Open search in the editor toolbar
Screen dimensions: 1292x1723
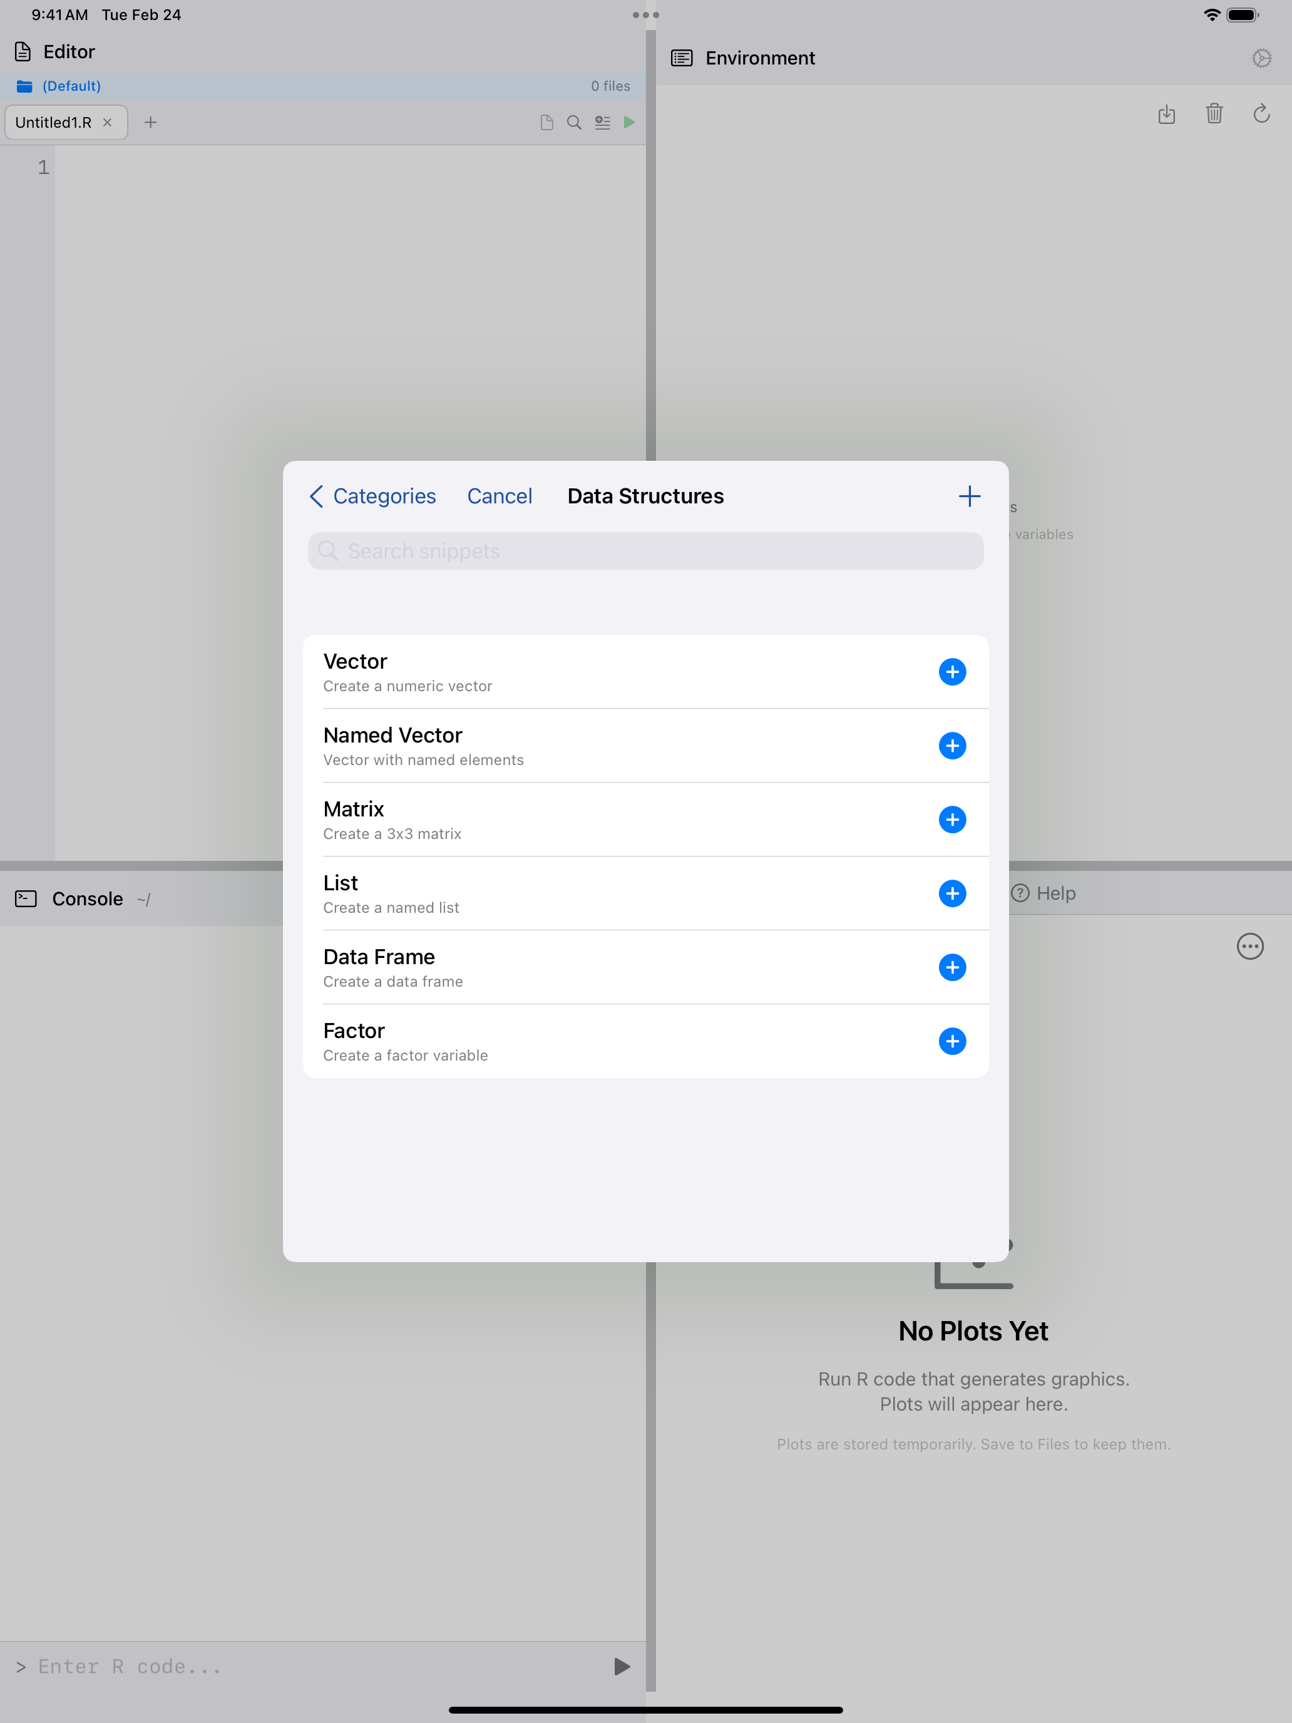574,122
